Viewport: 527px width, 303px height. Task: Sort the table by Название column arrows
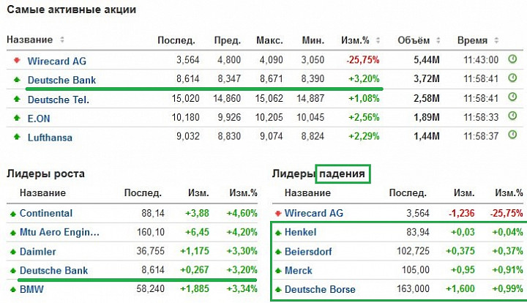[61, 40]
